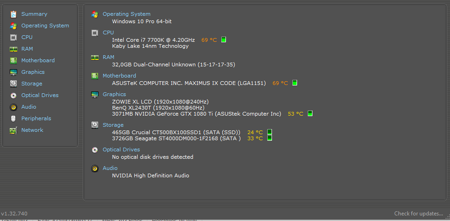The width and height of the screenshot is (450, 221).
Task: Click the ZOWIE XL LCD monitor line
Action: pos(160,102)
